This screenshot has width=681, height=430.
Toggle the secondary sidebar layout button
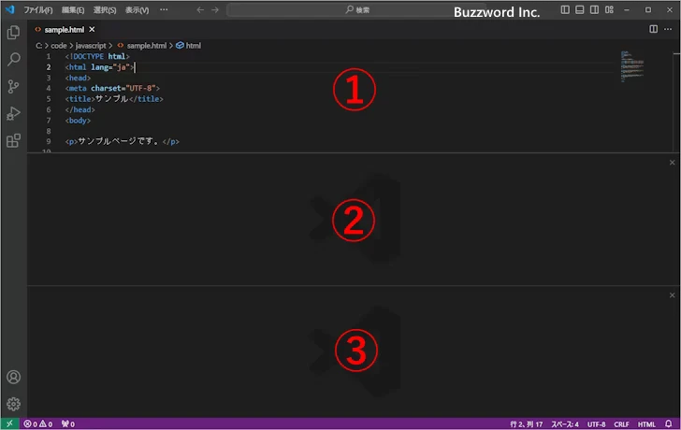click(595, 9)
